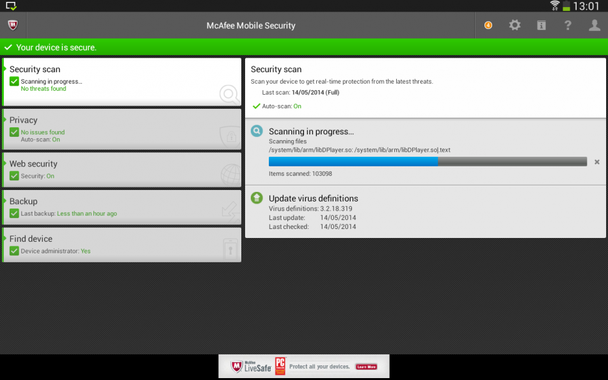This screenshot has width=608, height=380.
Task: Open the notifications badge showing 4
Action: [488, 25]
